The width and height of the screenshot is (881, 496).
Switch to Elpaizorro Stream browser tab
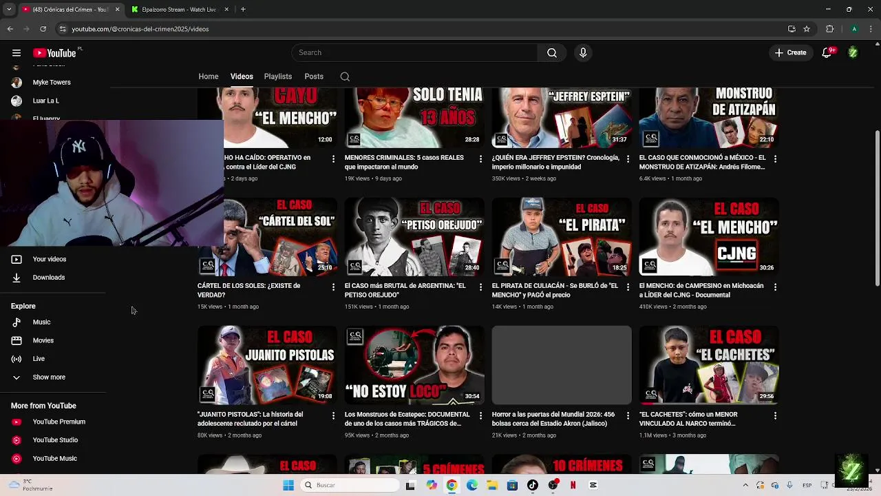coord(178,10)
